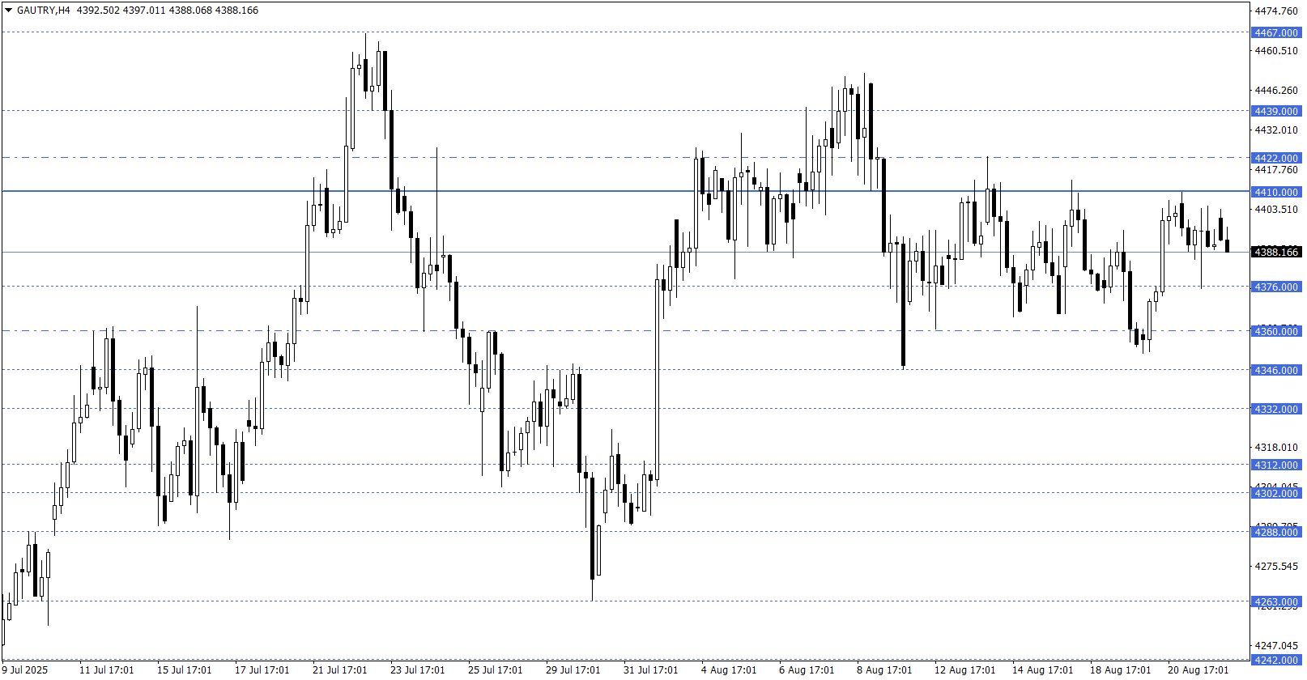Select the 4332.000 price level label
The image size is (1307, 680).
click(x=1276, y=410)
